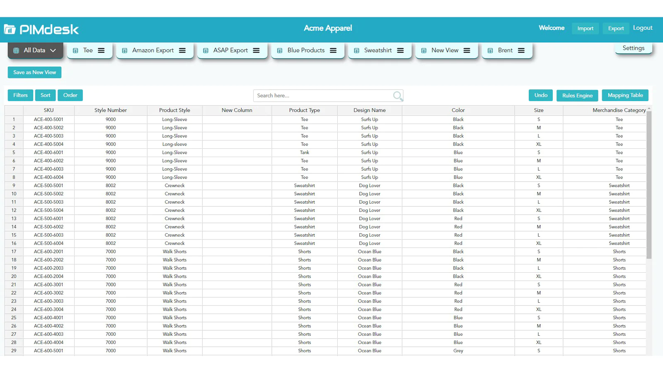Open the Sweatshirt view hamburger menu
Screen dimensions: 663x373
click(400, 51)
